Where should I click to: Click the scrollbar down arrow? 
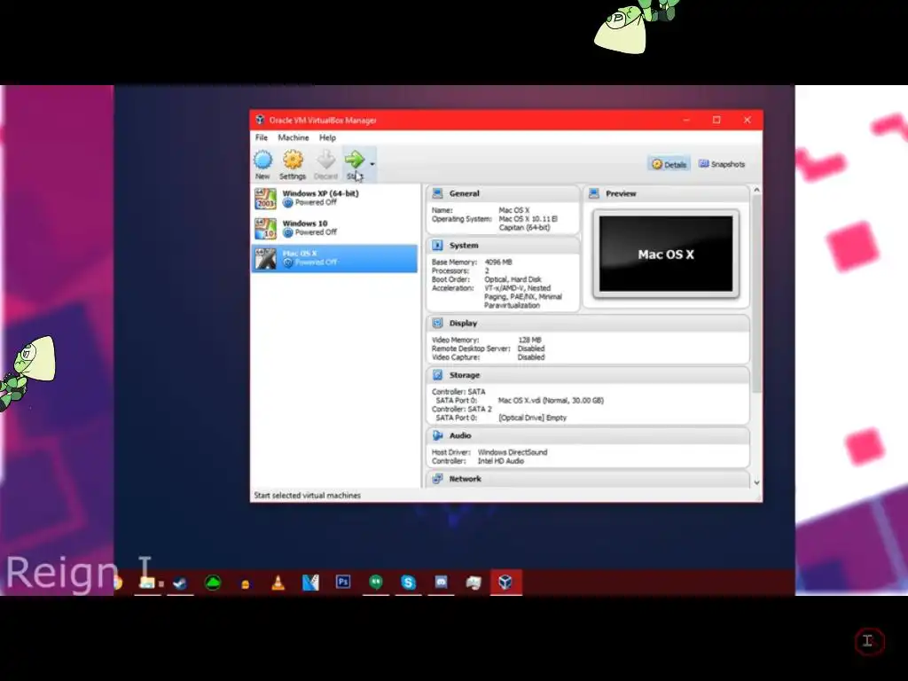[756, 482]
